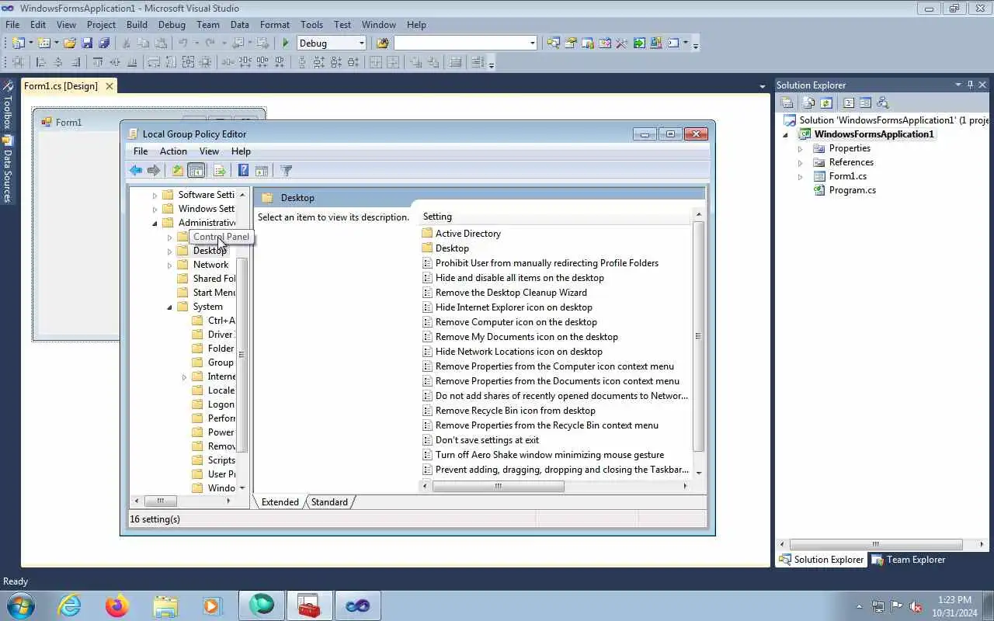The height and width of the screenshot is (621, 994).
Task: Expand the Properties node in Solution Explorer
Action: pyautogui.click(x=800, y=149)
